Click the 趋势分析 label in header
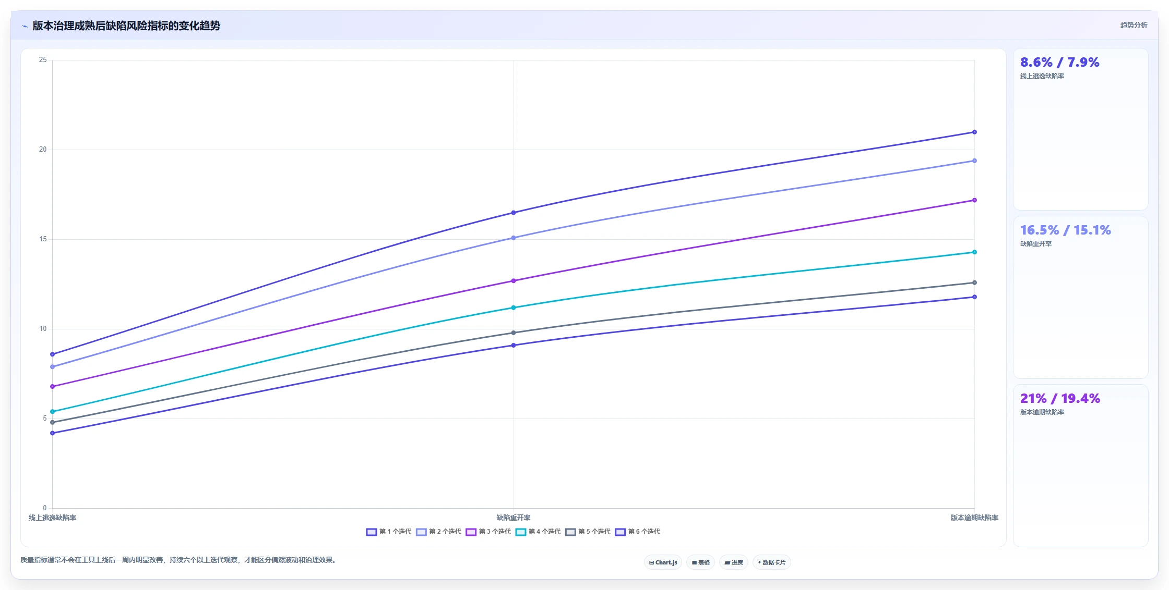This screenshot has height=590, width=1169. [1134, 25]
